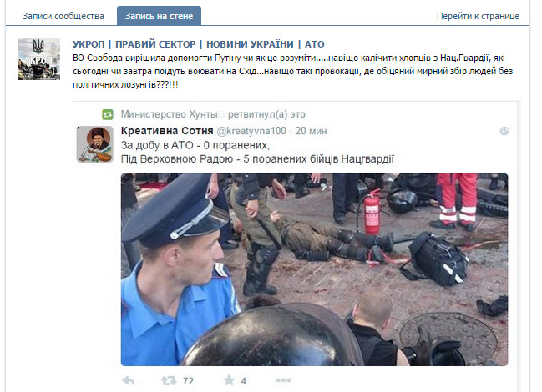
Task: Click the favorite star icon
Action: pos(229,380)
